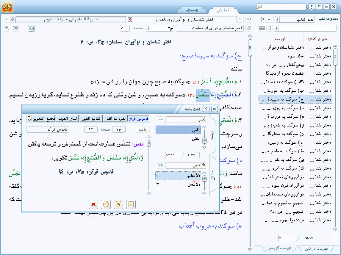Image resolution: width=341 pixels, height=255 pixels.
Task: Select the قاموس قرآن dictionary tab
Action: tap(138, 118)
